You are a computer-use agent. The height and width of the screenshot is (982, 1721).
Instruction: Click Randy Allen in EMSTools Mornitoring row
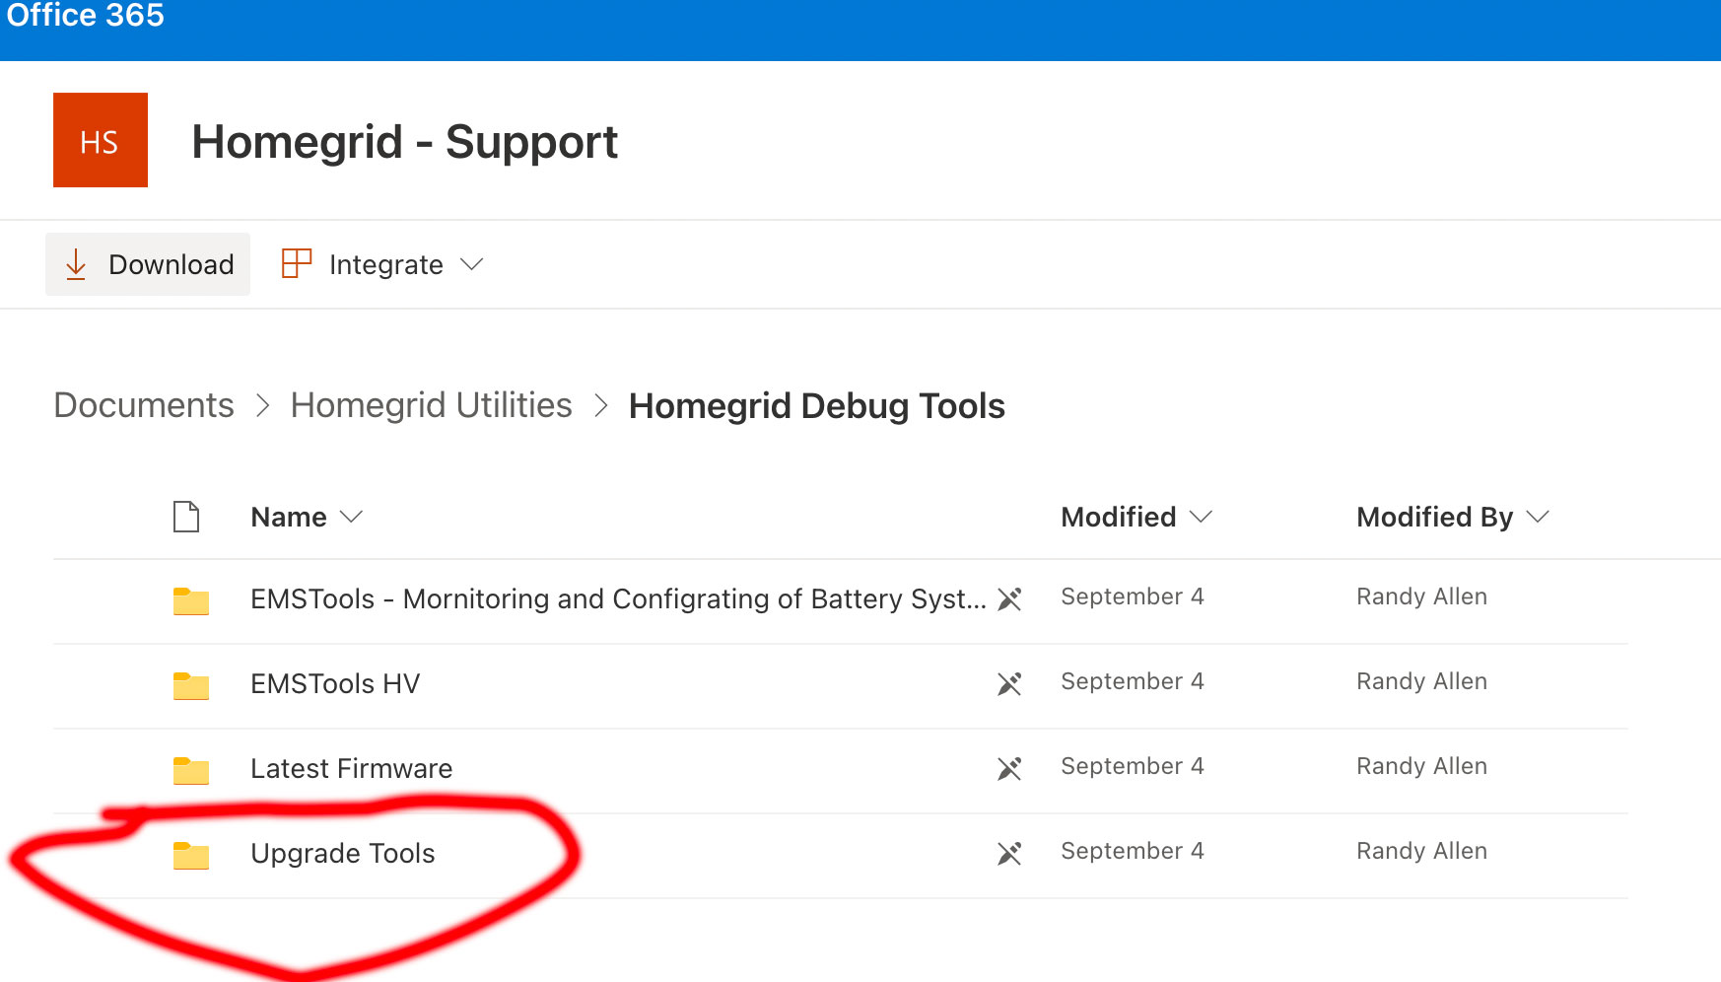[1422, 596]
